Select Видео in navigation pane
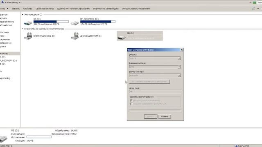The height and width of the screenshot is (147, 262). [2, 36]
